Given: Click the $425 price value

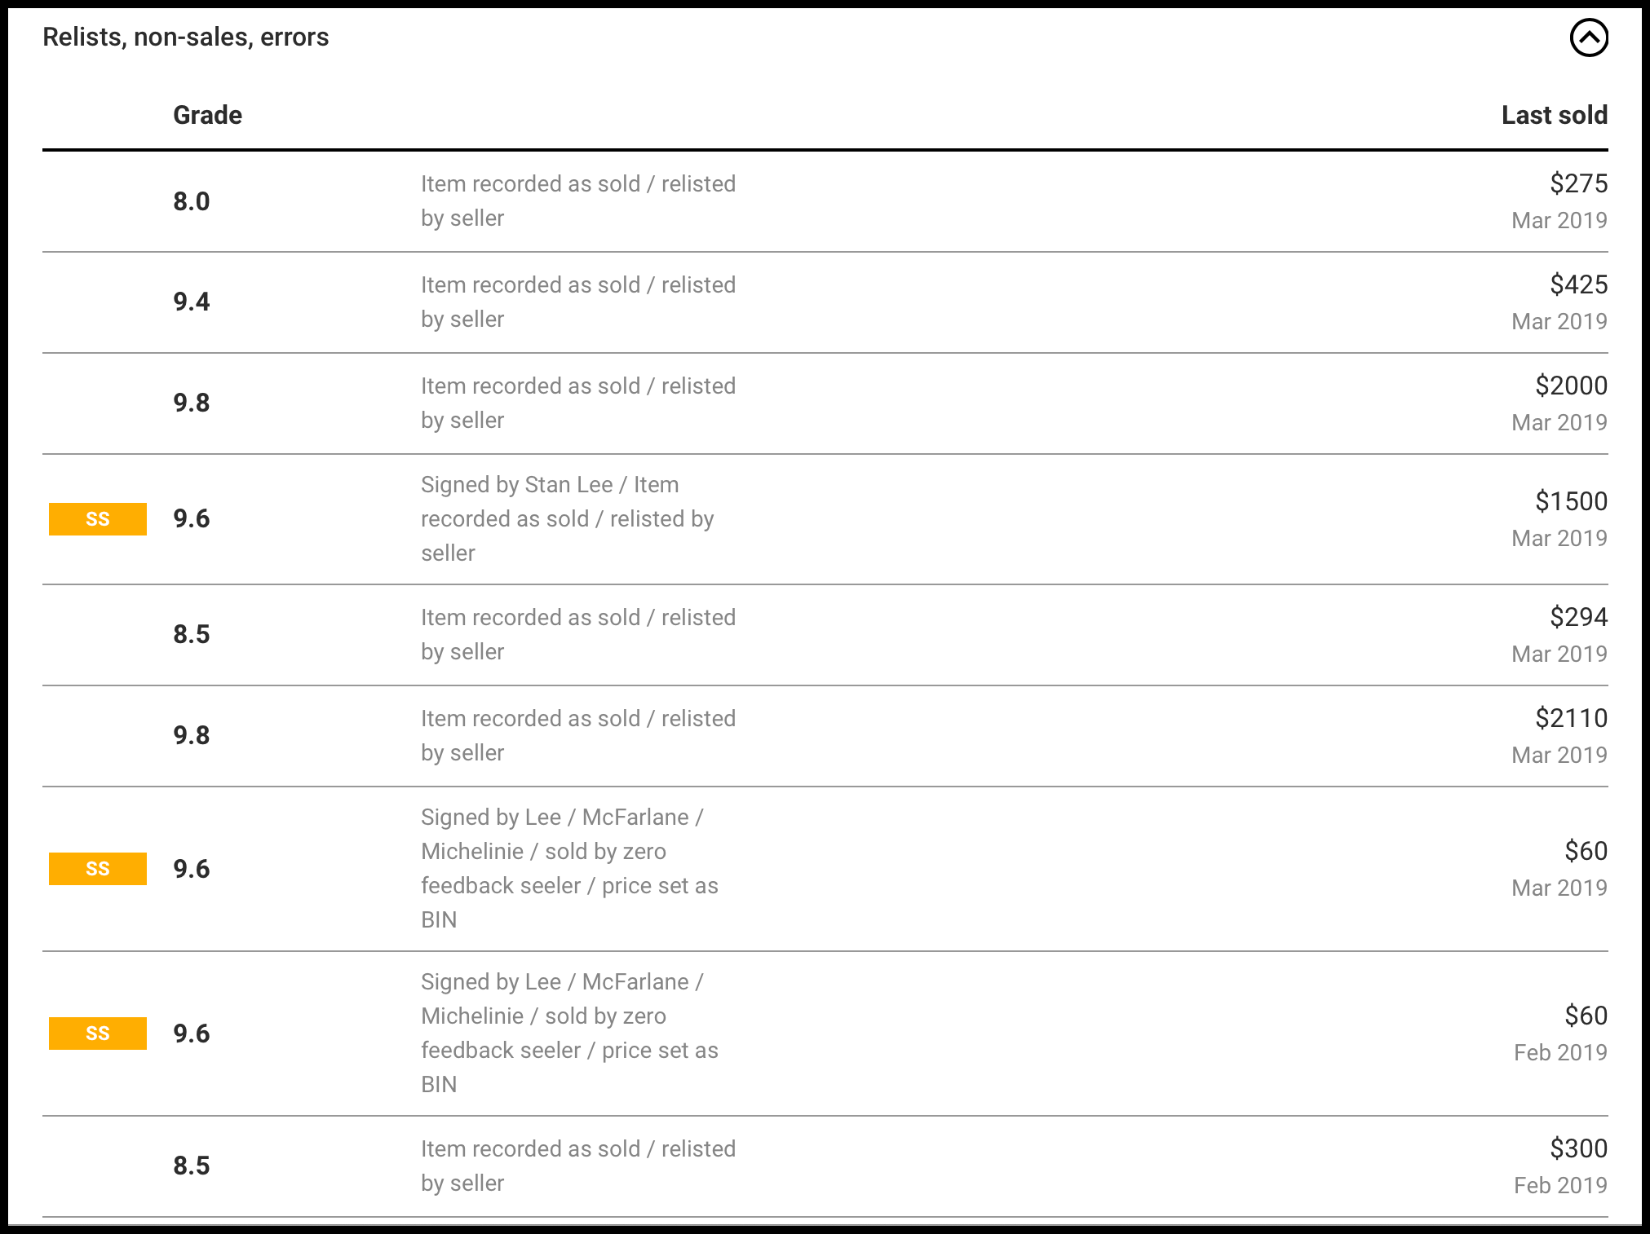Looking at the screenshot, I should 1578,284.
